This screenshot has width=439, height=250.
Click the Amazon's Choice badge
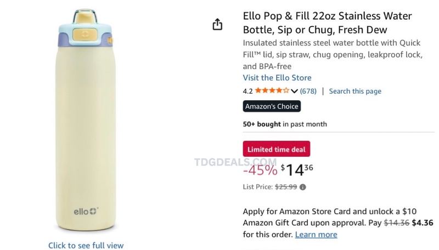point(272,106)
